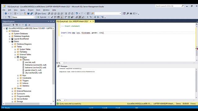198x111 pixels.
Task: Click Comment out selected lines icon
Action: point(87,17)
